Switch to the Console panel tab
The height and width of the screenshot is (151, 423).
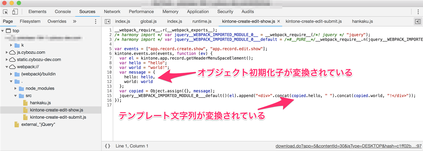pos(63,12)
